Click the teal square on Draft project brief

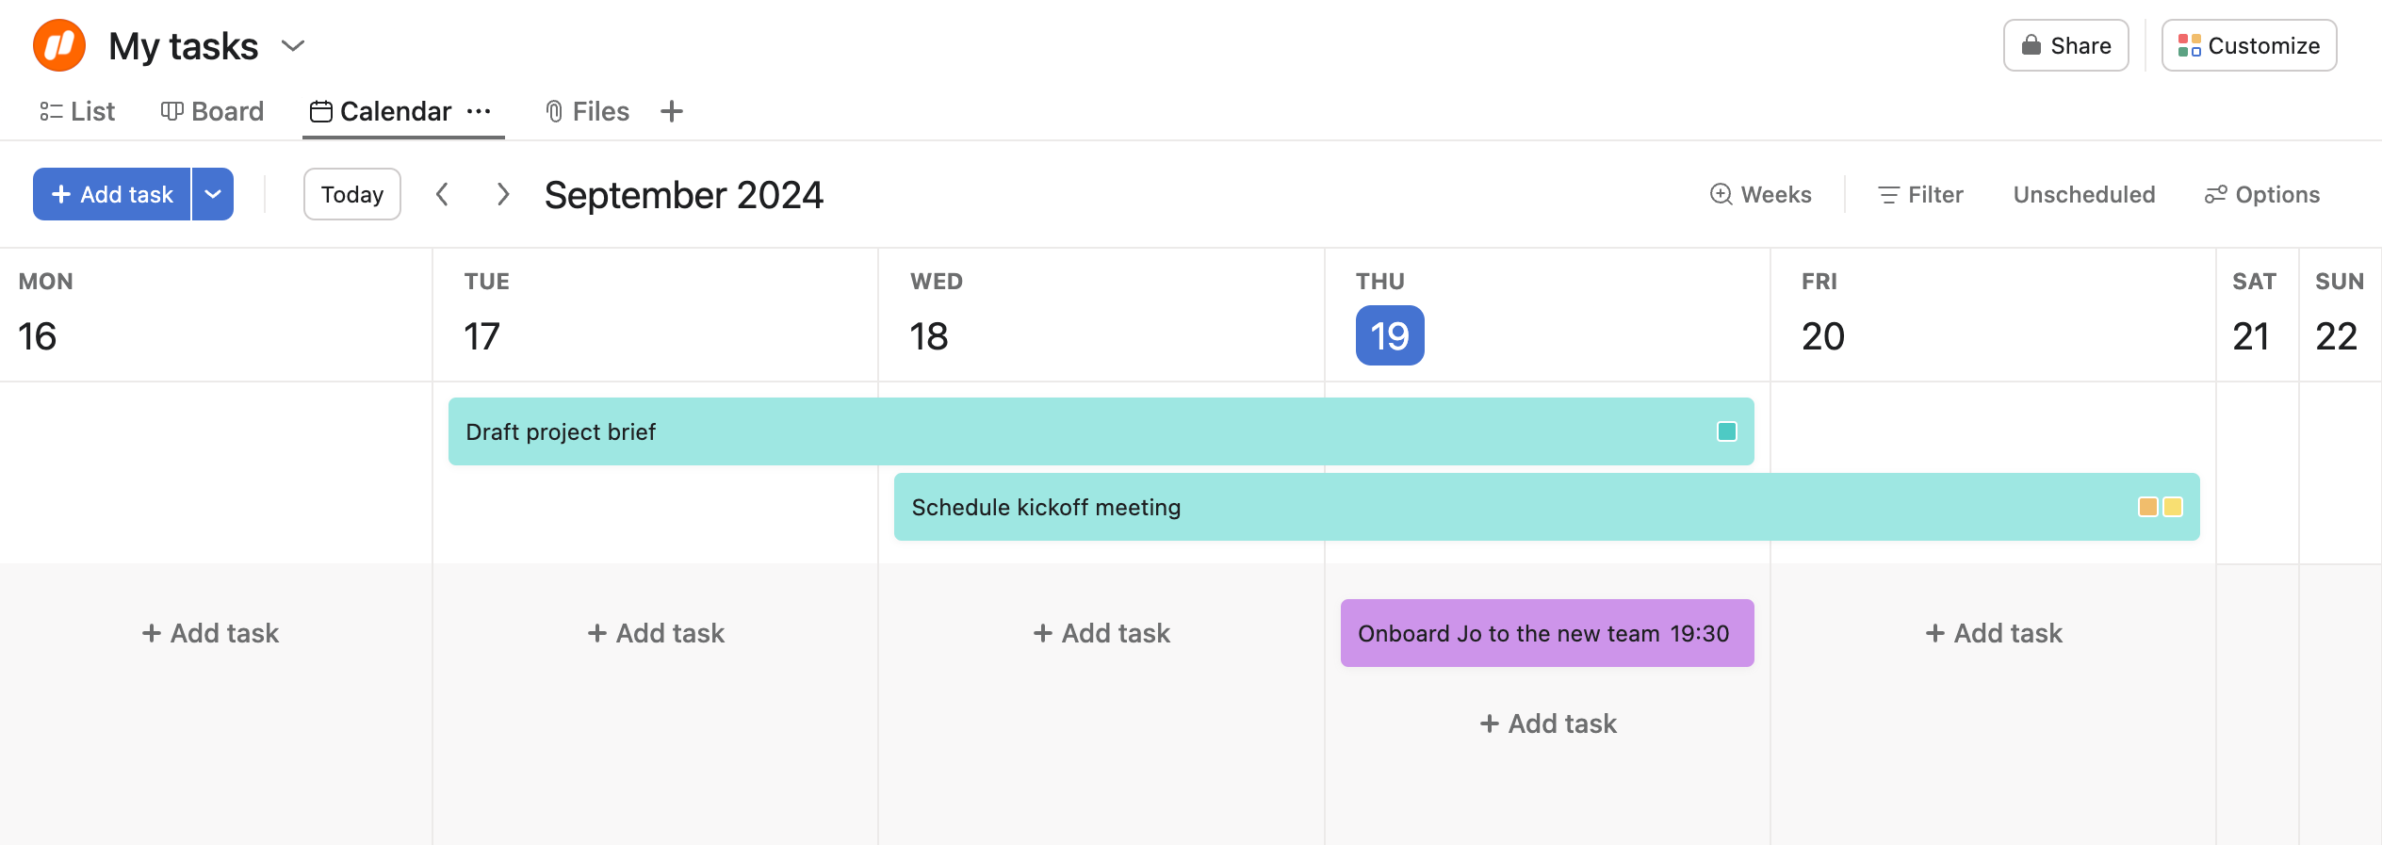tap(1726, 431)
